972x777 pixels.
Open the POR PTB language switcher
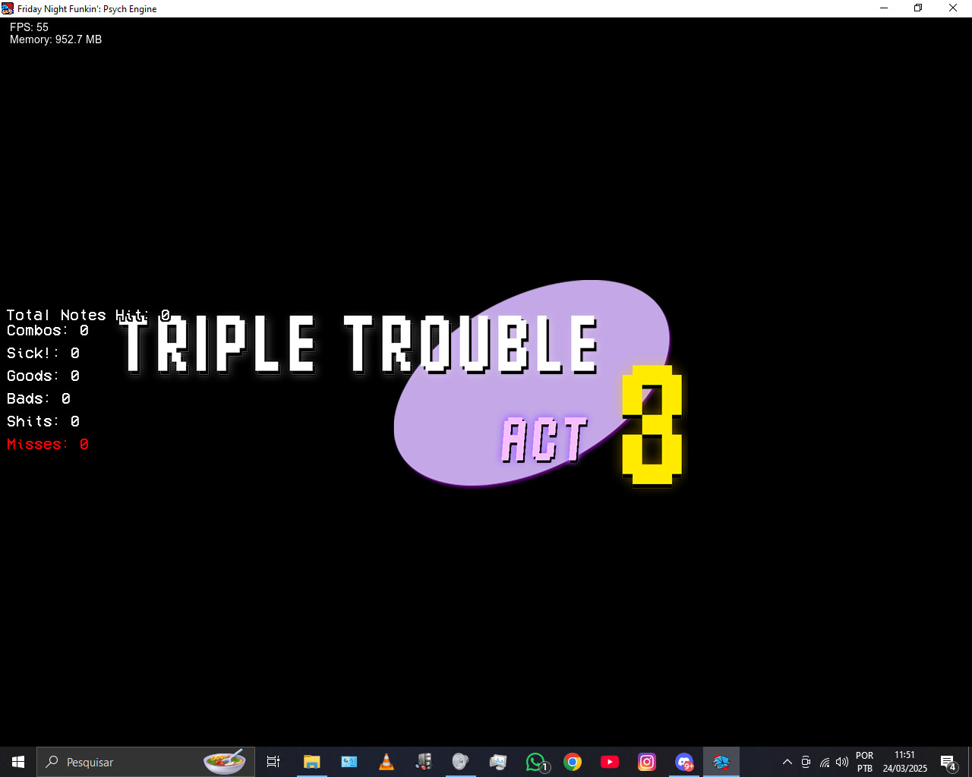click(865, 762)
